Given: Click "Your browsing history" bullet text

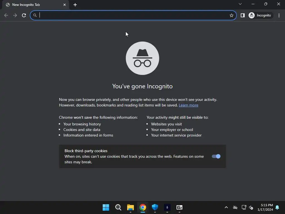Looking at the screenshot, I should pyautogui.click(x=82, y=124).
